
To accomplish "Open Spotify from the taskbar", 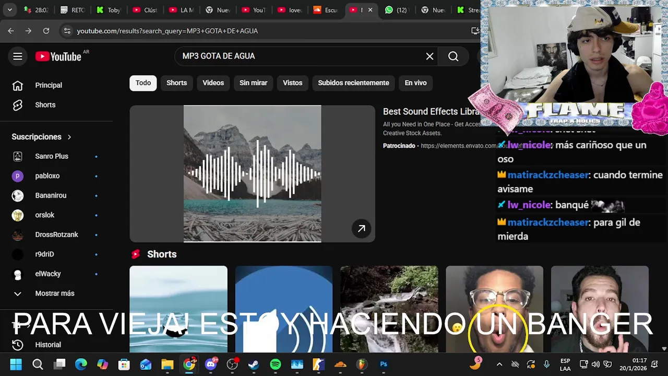I will 276,364.
